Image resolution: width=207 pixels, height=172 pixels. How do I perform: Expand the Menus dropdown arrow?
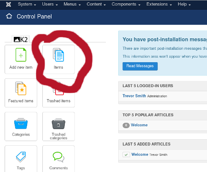click(x=80, y=5)
